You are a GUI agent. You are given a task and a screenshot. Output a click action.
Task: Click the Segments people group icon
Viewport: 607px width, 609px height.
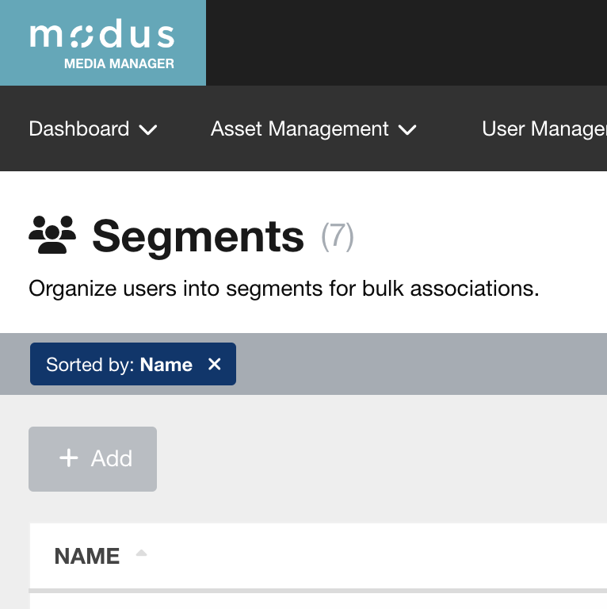[52, 236]
